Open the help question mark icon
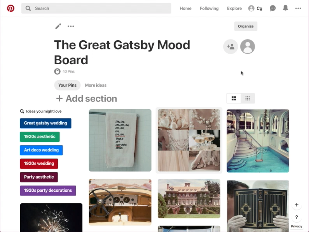 point(297,217)
